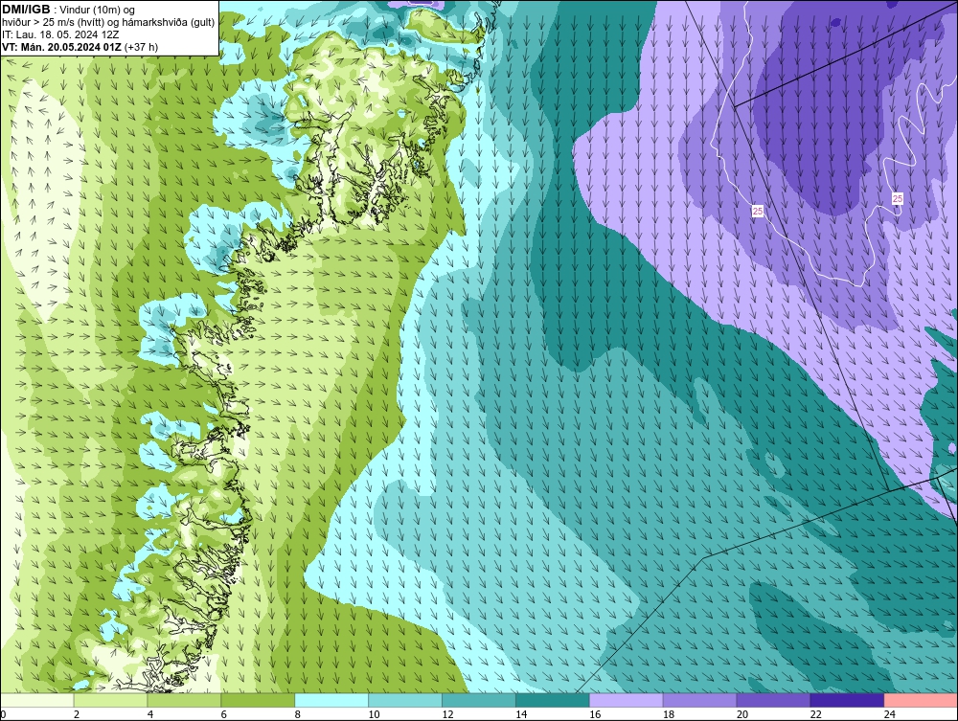Click the legend scale number 2
Image resolution: width=958 pixels, height=721 pixels.
[x=77, y=714]
